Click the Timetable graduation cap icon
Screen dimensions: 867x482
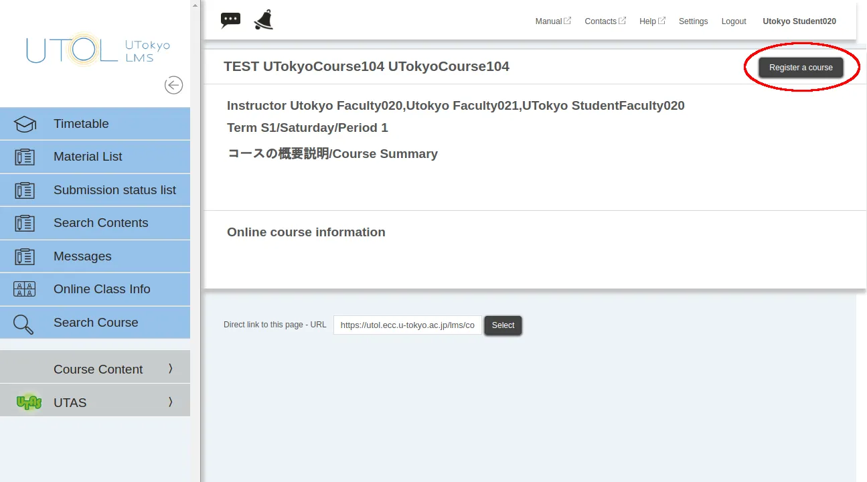[x=25, y=124]
